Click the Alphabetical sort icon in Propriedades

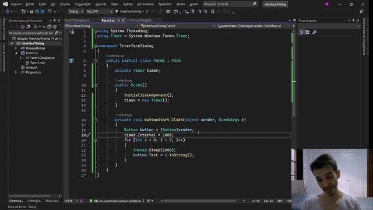click(307, 32)
